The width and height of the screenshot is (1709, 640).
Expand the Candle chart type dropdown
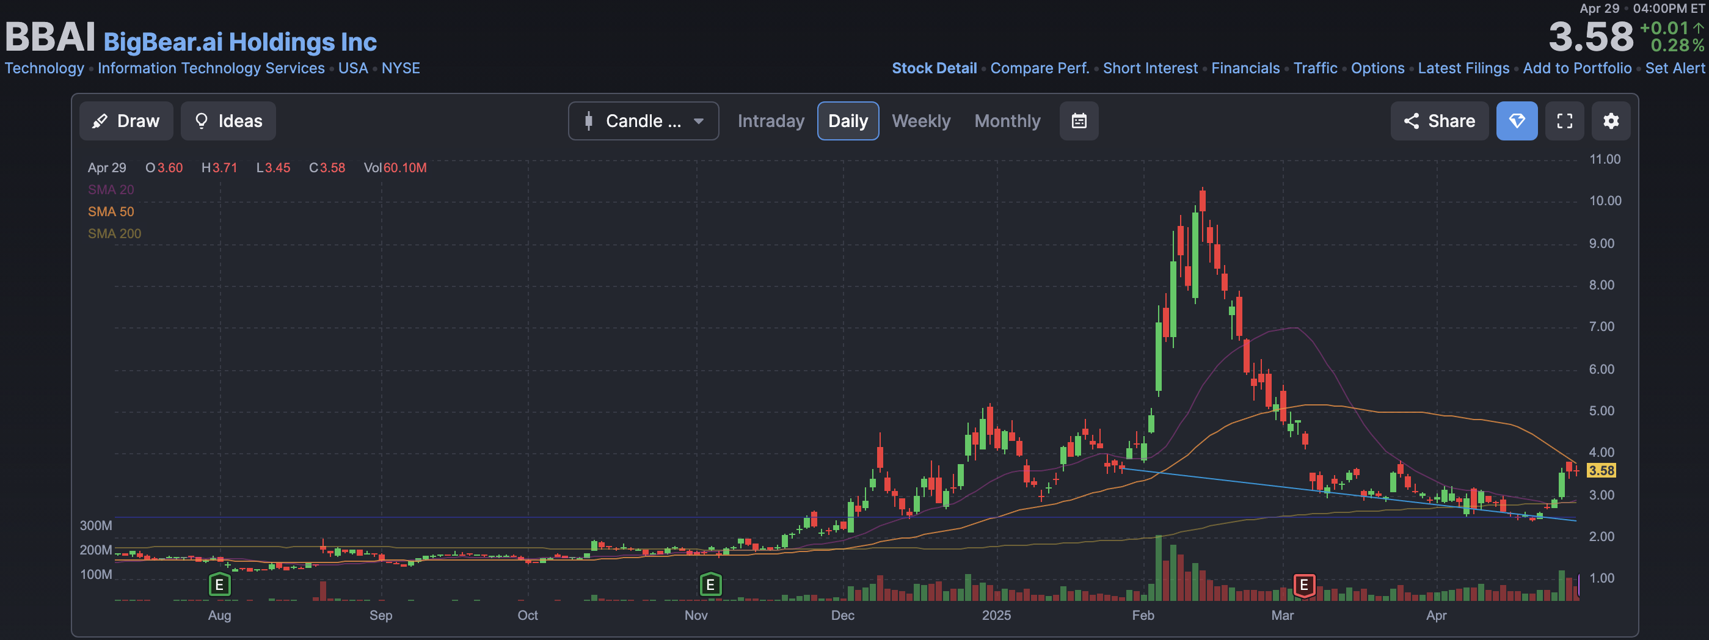tap(644, 121)
